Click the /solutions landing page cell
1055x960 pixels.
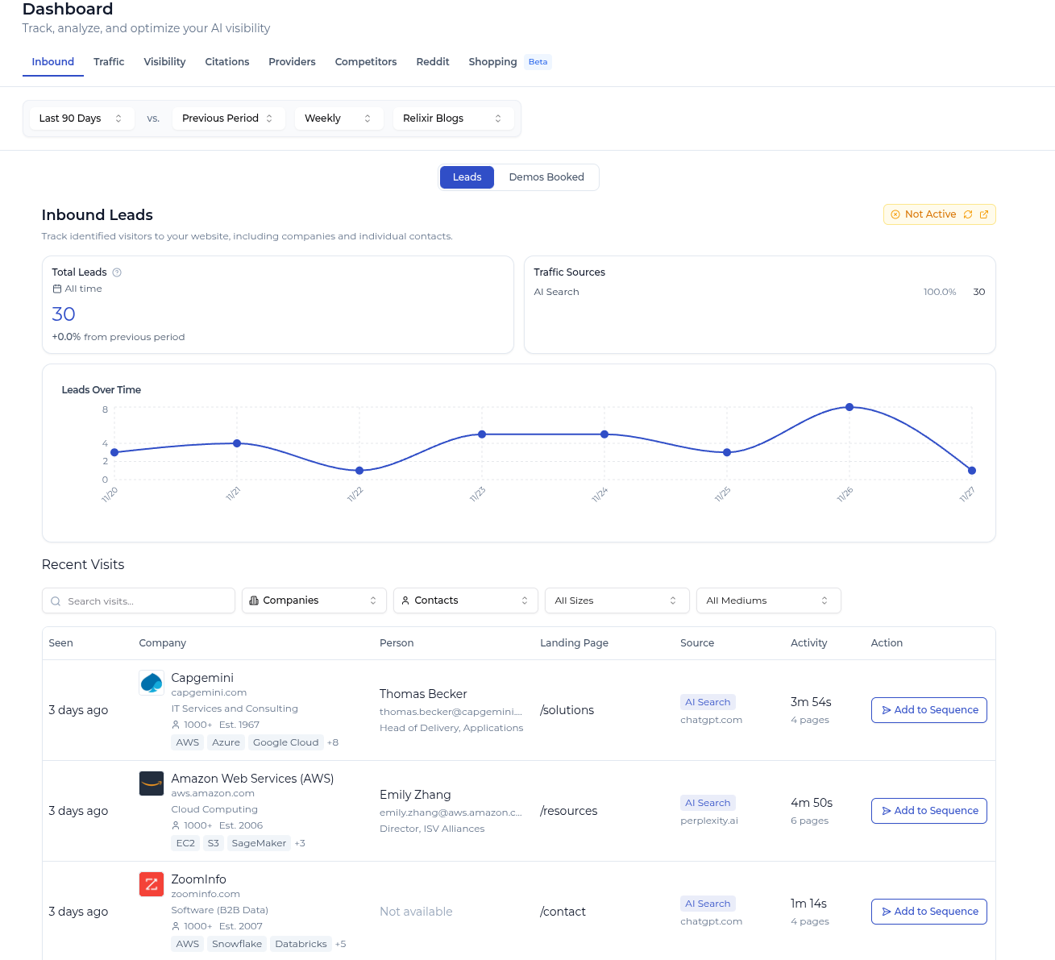(567, 710)
